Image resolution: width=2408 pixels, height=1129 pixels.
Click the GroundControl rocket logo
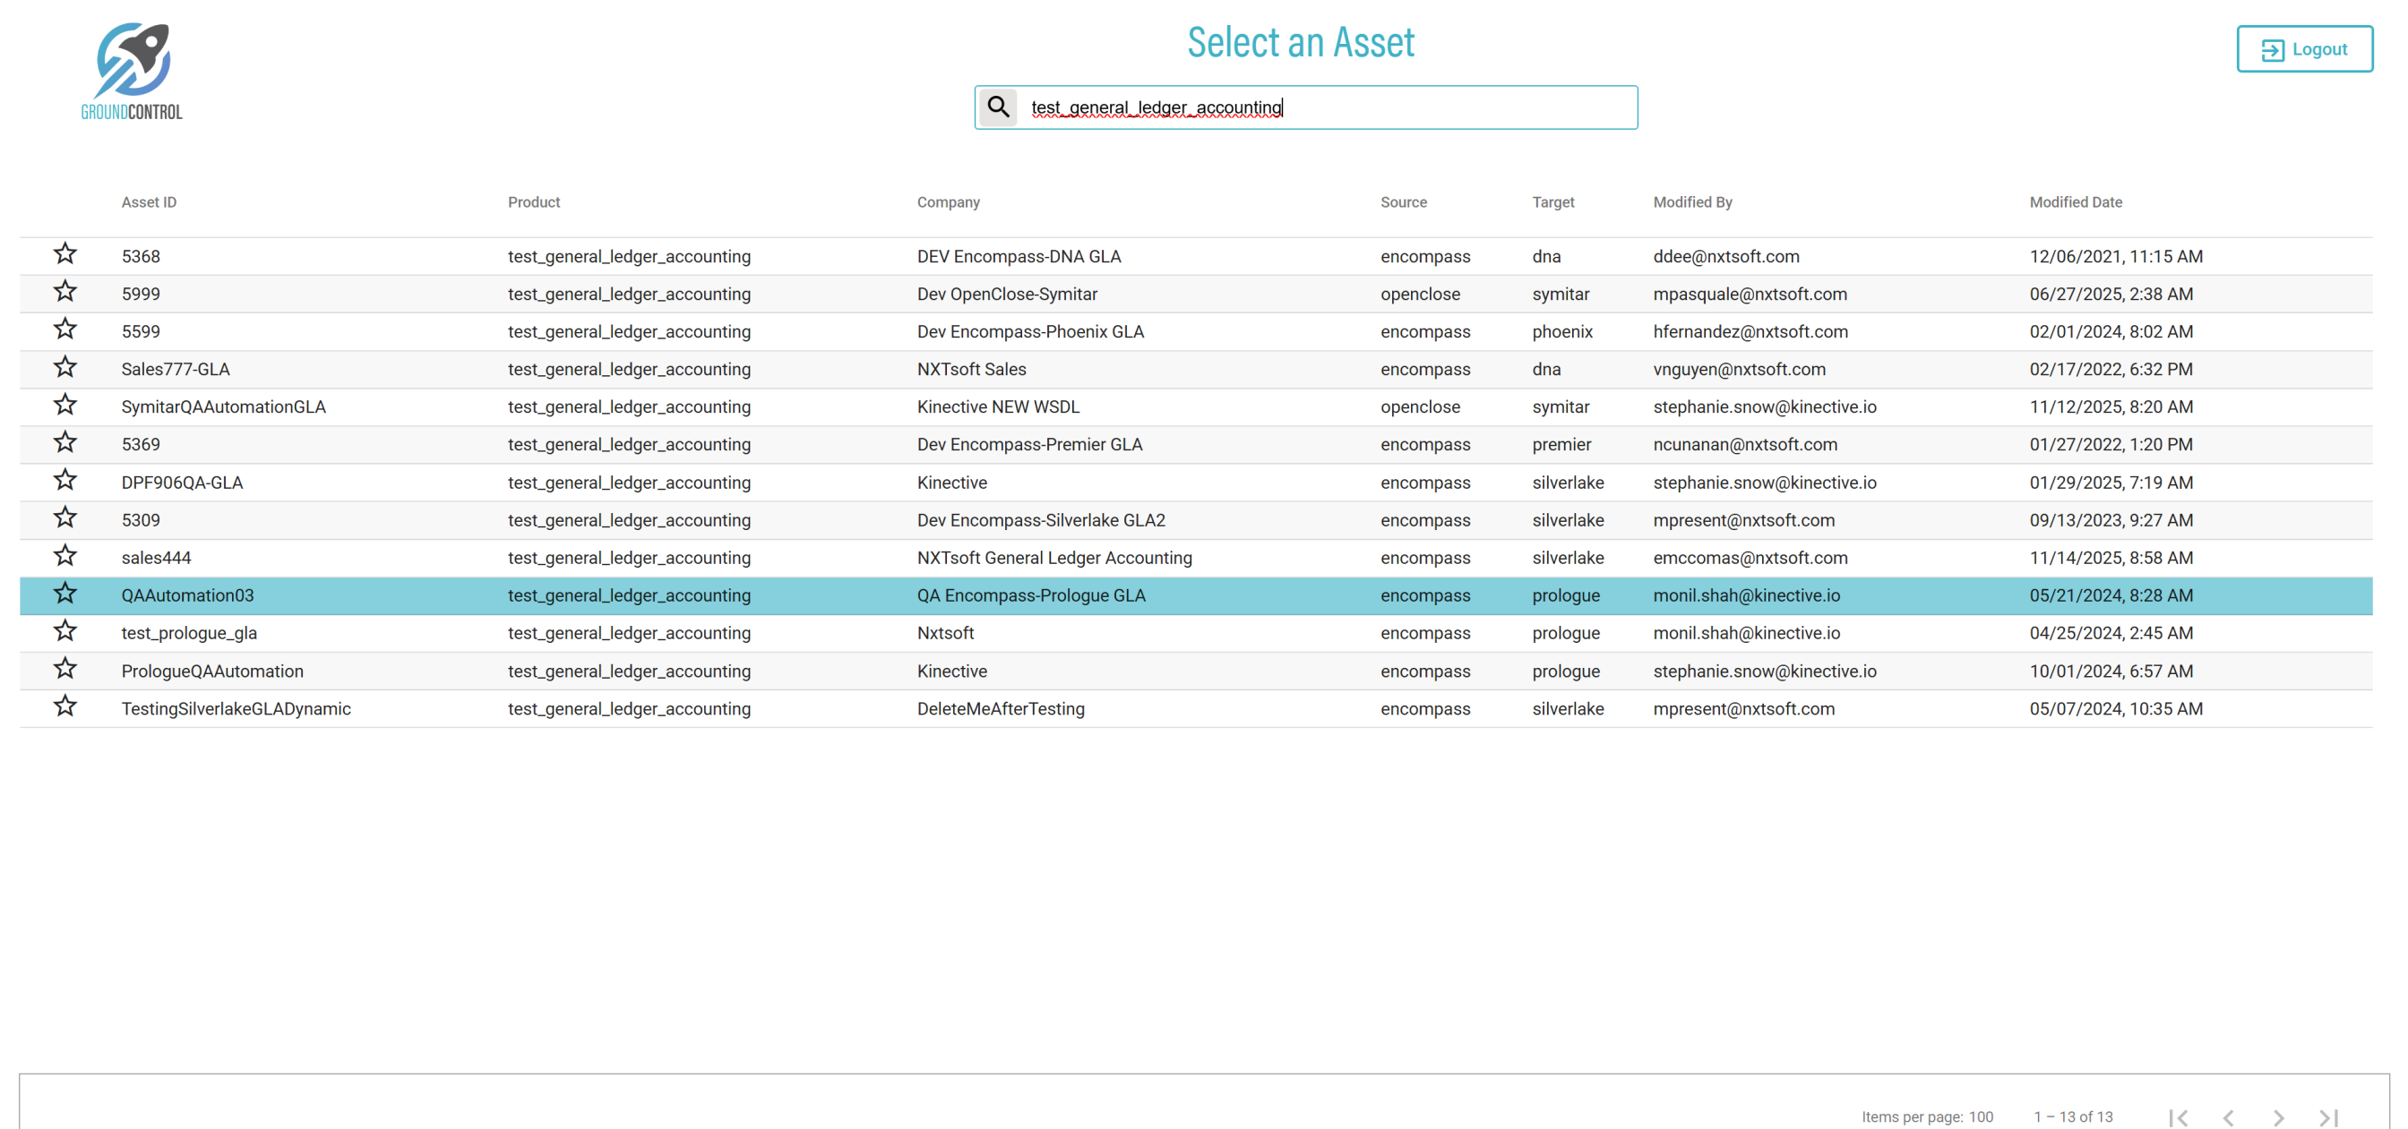(x=132, y=71)
